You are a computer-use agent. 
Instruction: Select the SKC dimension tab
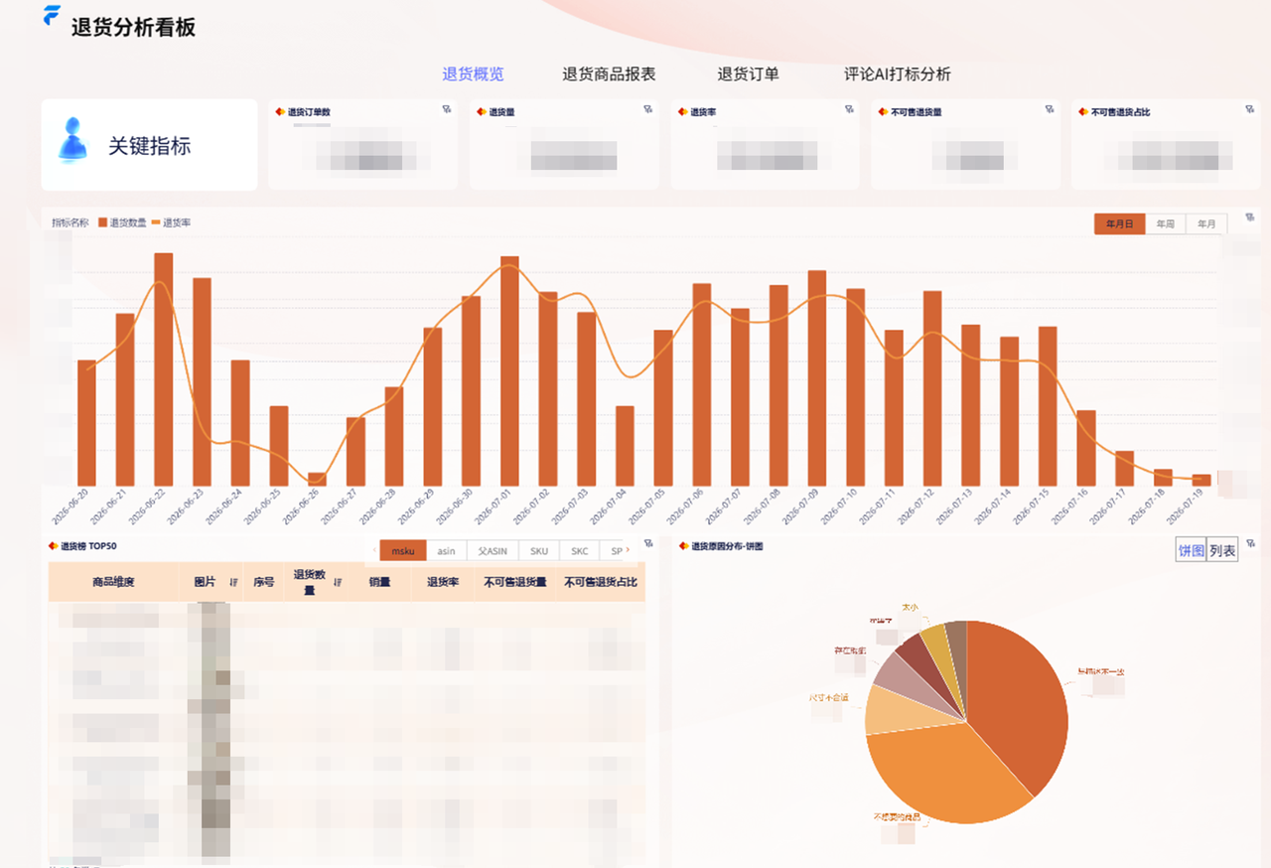click(580, 550)
